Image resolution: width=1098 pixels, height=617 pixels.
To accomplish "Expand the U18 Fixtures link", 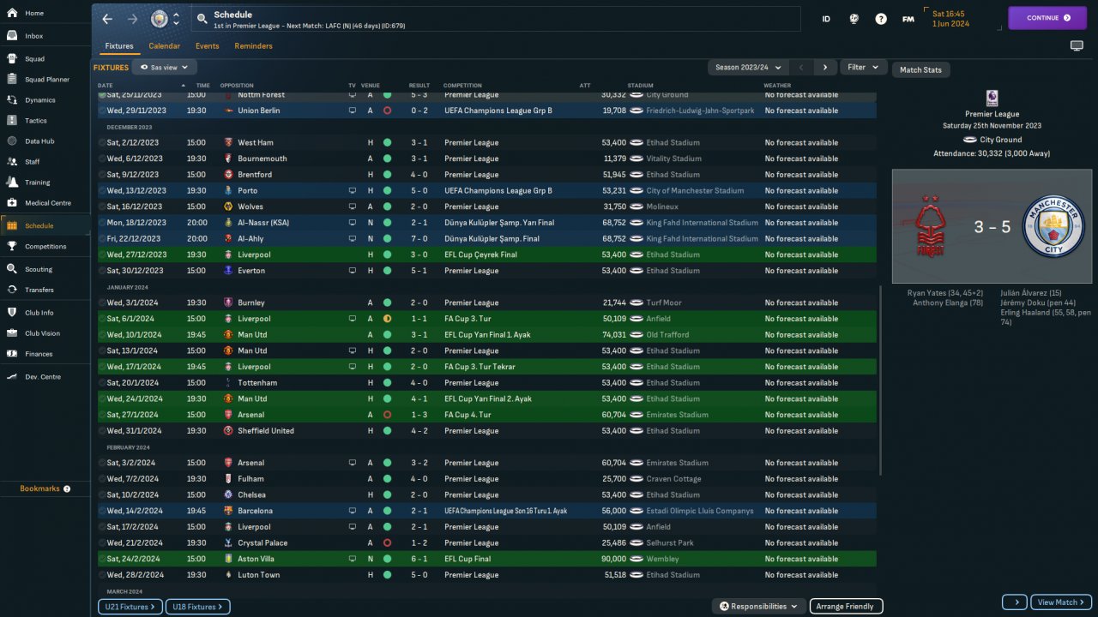I will coord(197,607).
